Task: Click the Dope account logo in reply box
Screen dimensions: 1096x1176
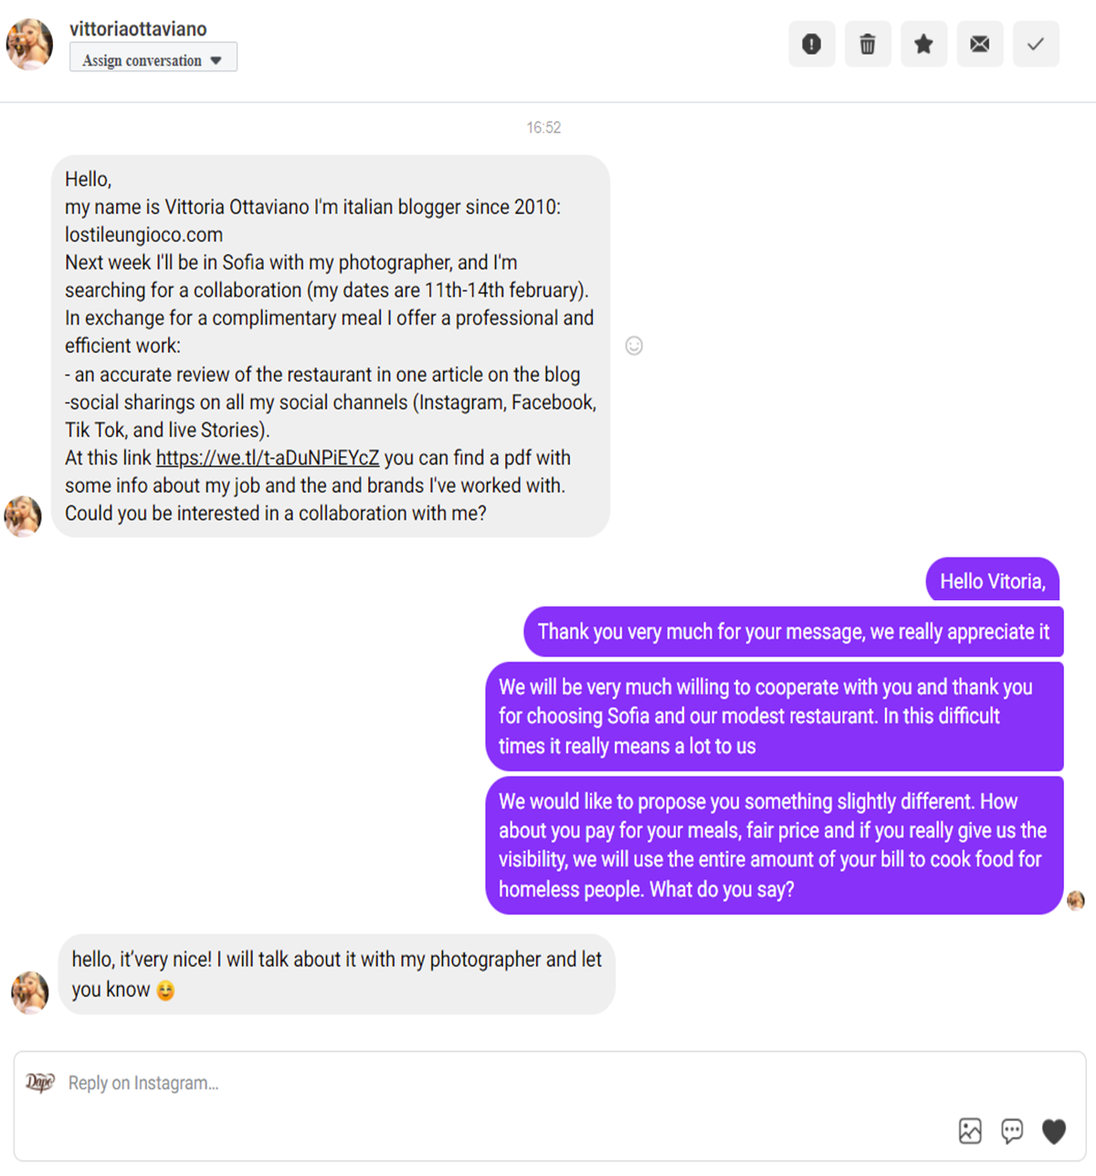Action: [40, 1082]
